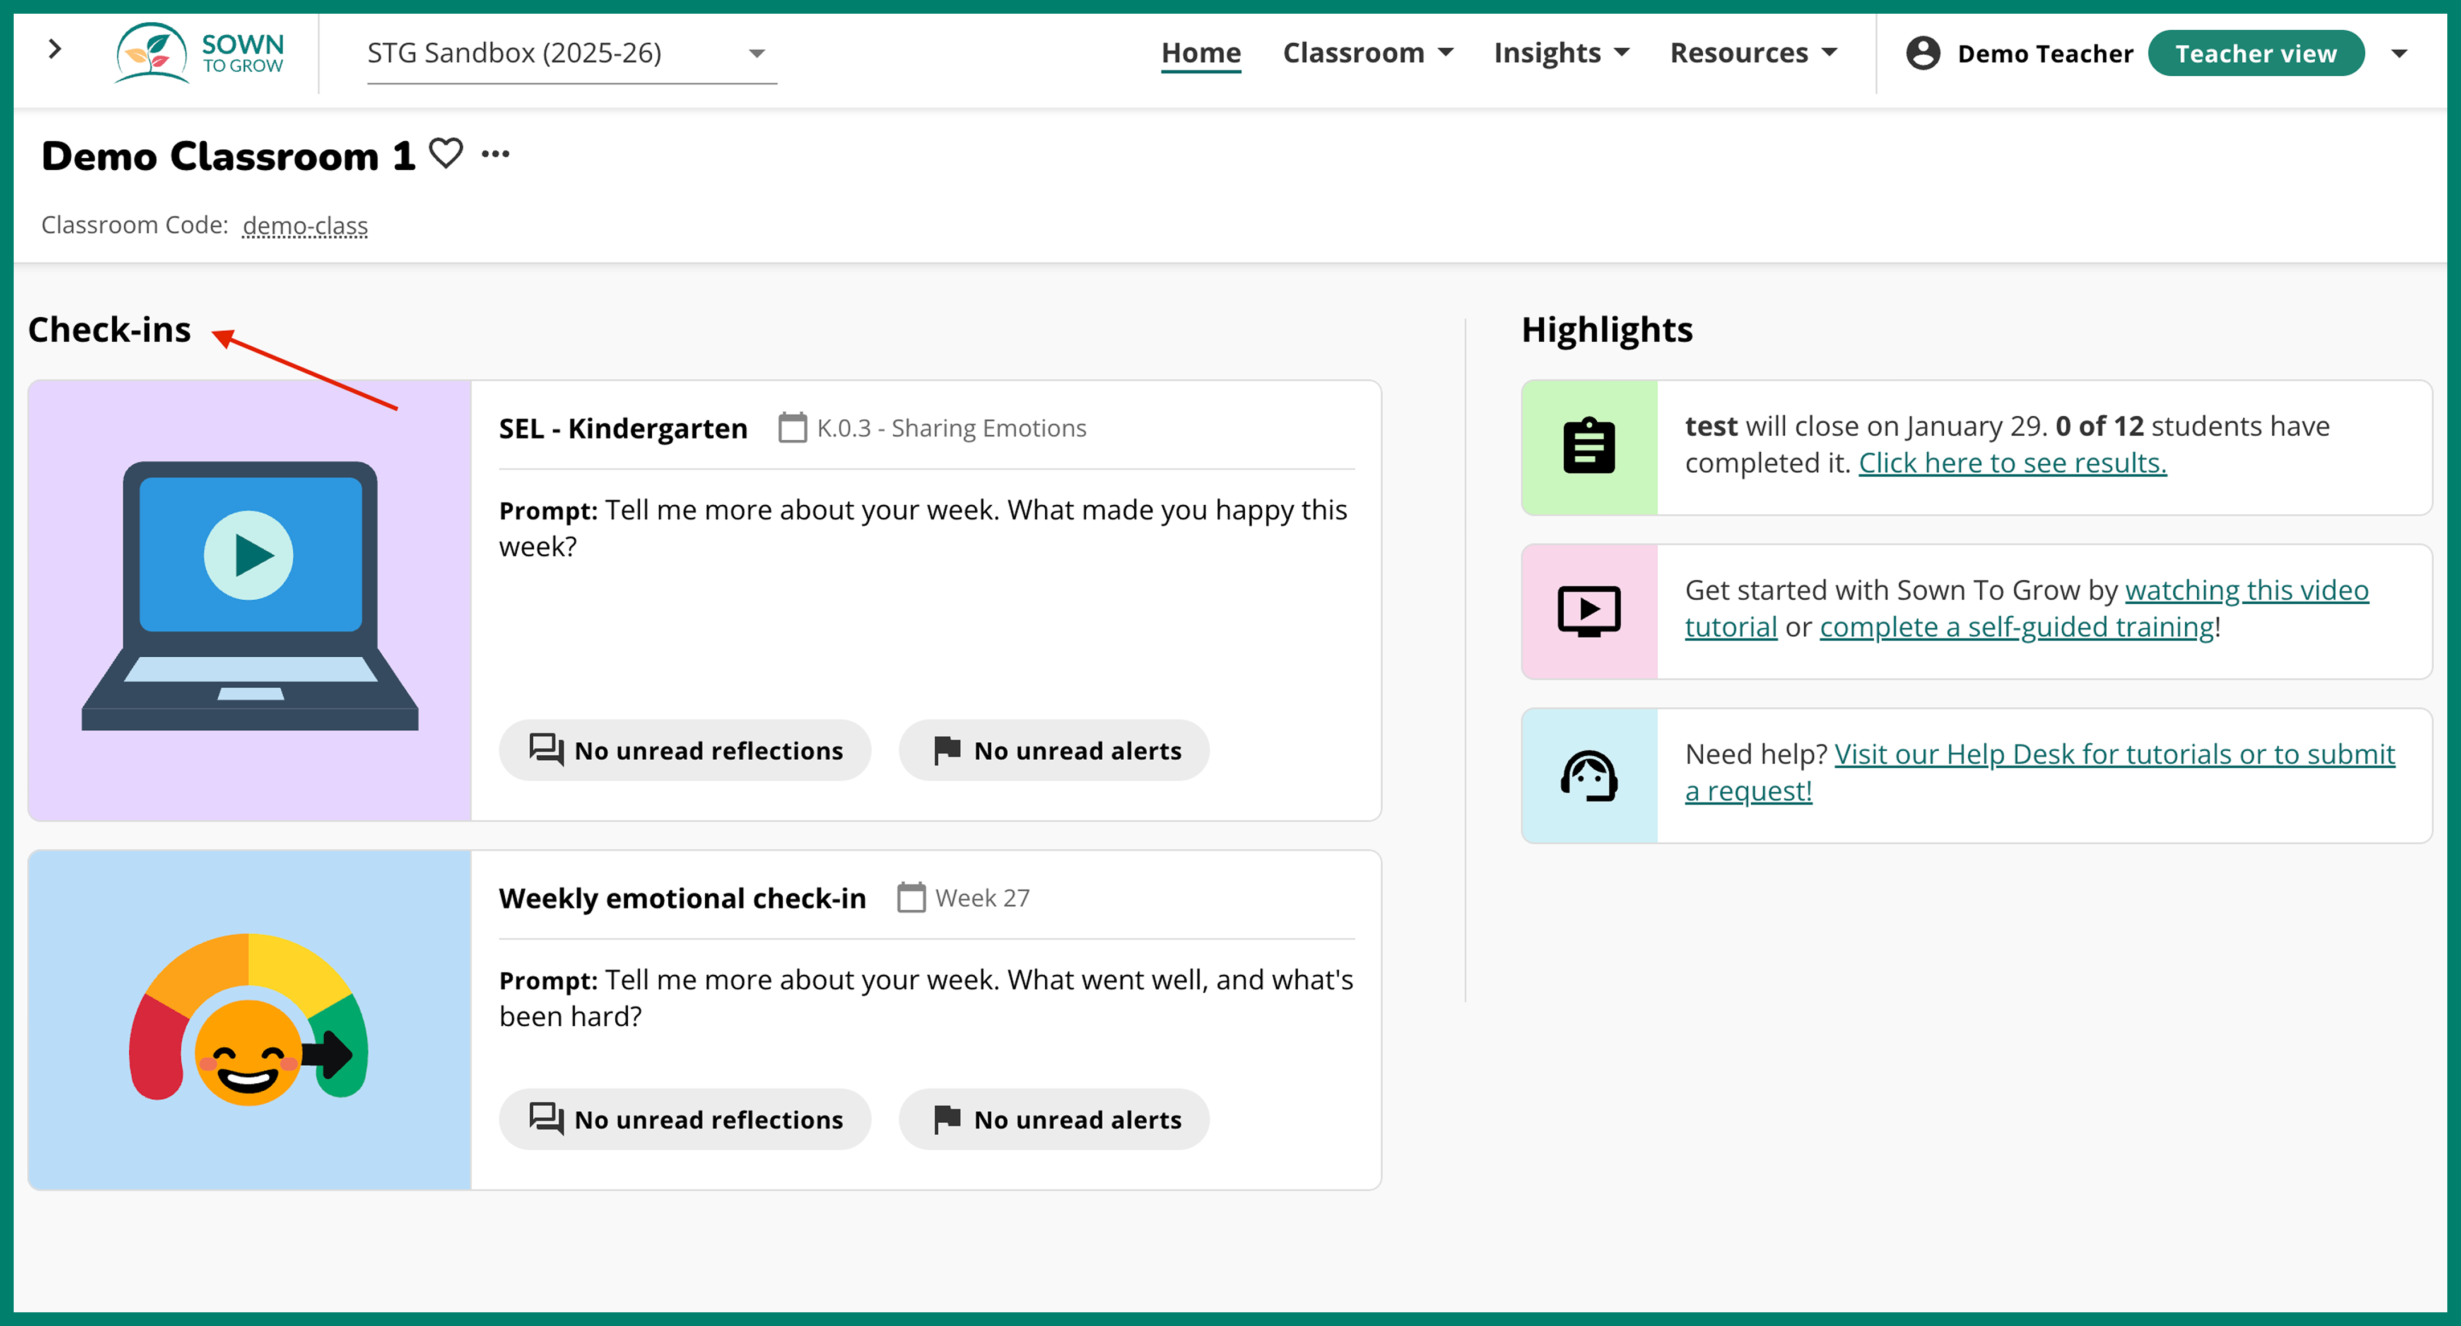Open the Resources menu

1753,54
